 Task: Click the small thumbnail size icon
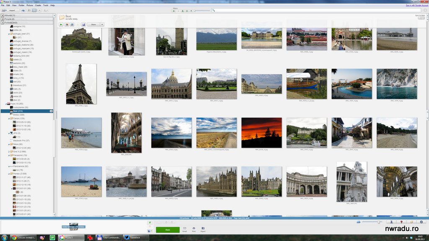pyautogui.click(x=359, y=222)
